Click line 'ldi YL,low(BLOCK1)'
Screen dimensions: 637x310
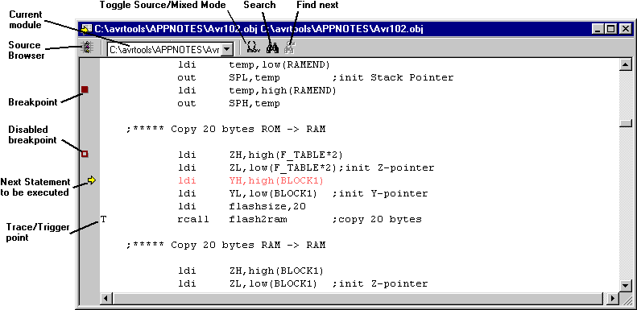pyautogui.click(x=247, y=194)
